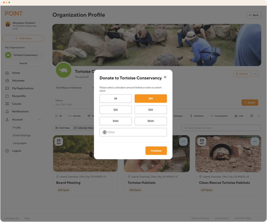The image size is (267, 222).
Task: Pick the $500 donation amount
Action: (x=151, y=121)
